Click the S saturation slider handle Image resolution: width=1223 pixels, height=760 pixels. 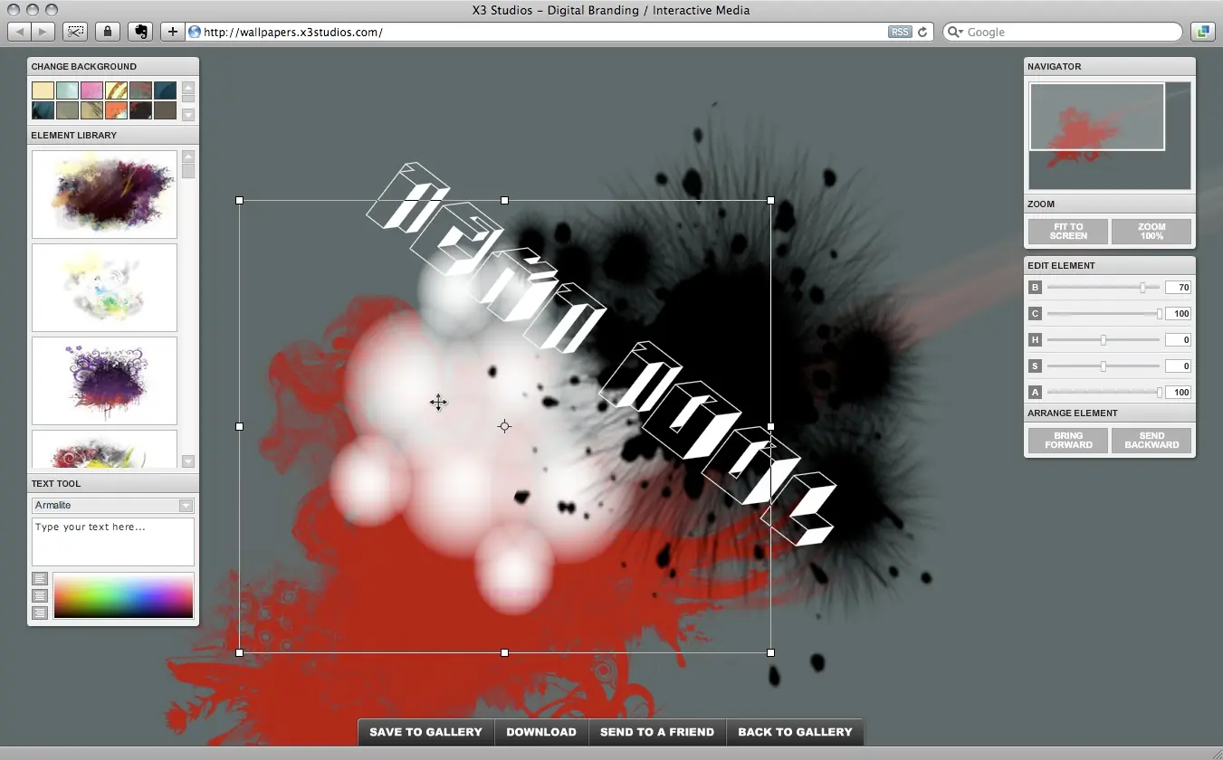coord(1104,366)
